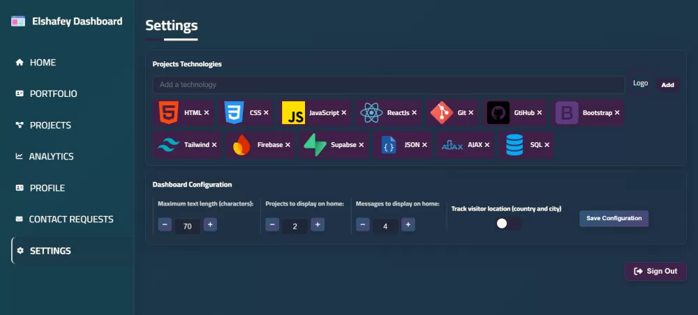The image size is (698, 315).
Task: Click the ReactJs atom logo
Action: (371, 113)
